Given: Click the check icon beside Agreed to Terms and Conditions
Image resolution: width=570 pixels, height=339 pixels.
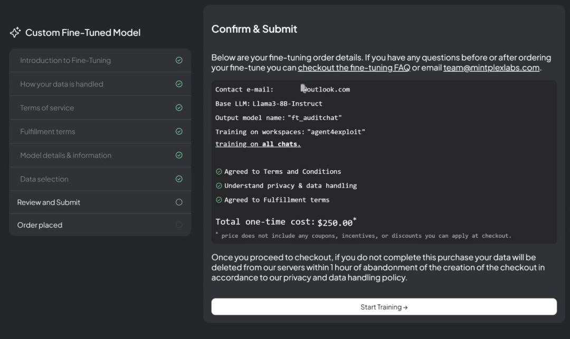Looking at the screenshot, I should [x=219, y=172].
